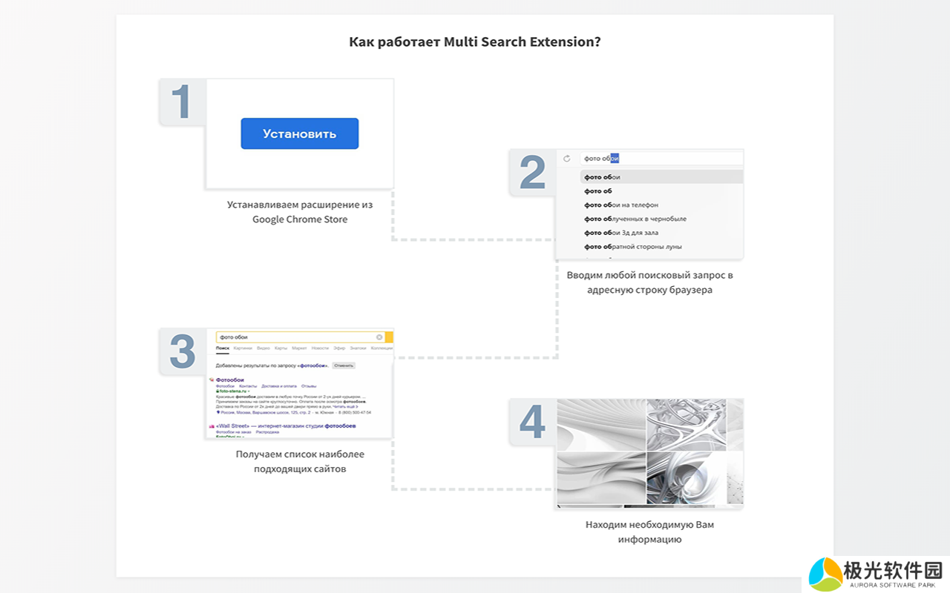Click the address bar containing 'фото об'
The height and width of the screenshot is (593, 950).
point(661,159)
